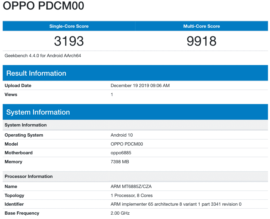Click the ARM MT6885Z/CZA processor name
Screen dimensions: 270x219
click(x=132, y=187)
